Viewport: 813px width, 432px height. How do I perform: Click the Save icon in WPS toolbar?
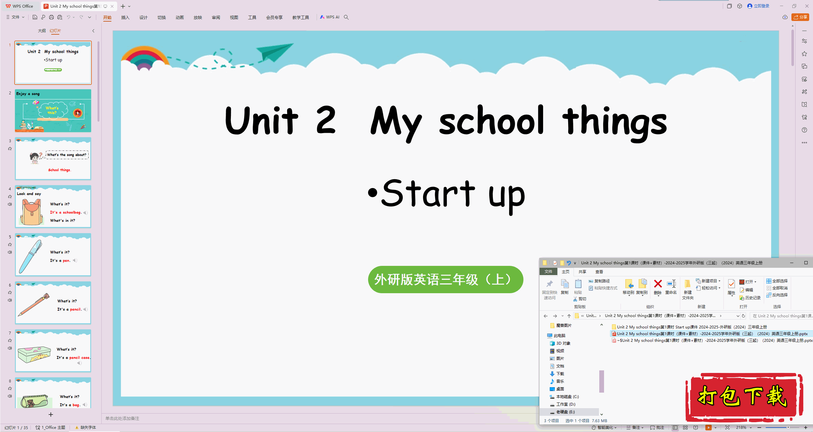[35, 17]
